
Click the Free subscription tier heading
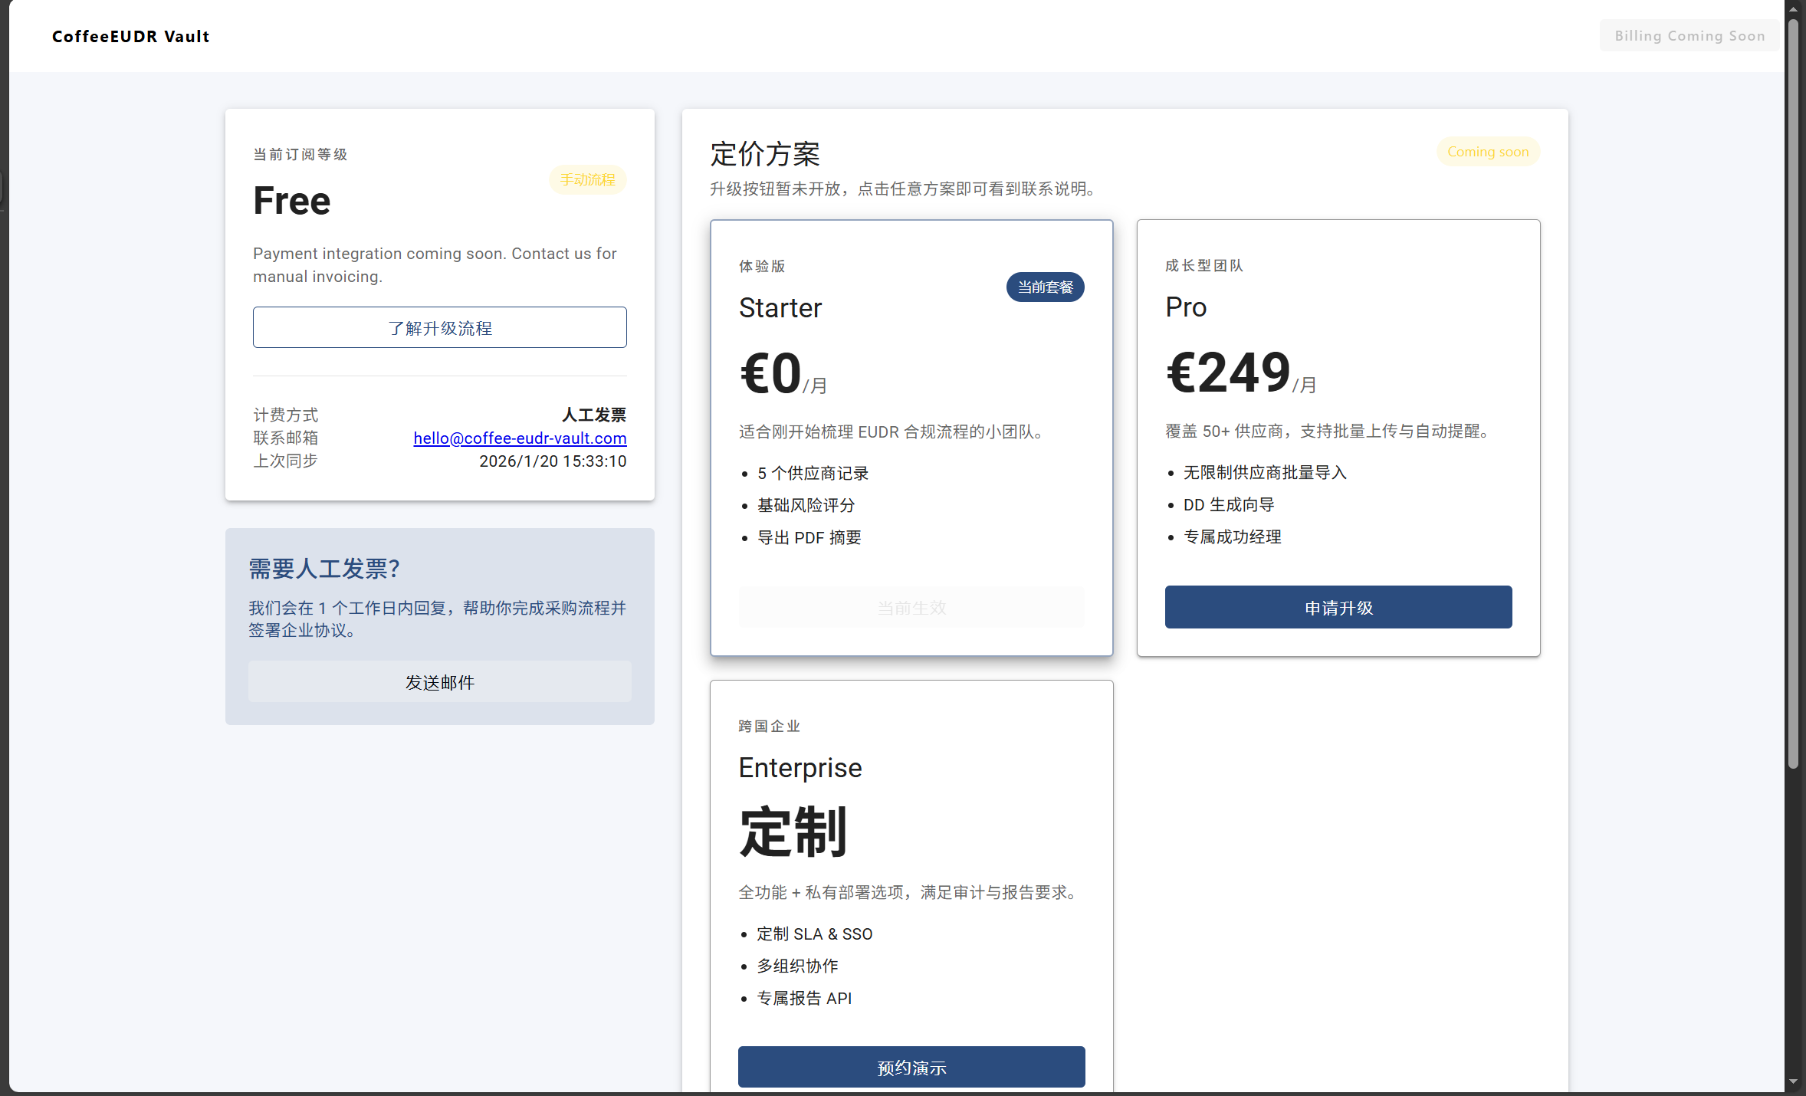[x=291, y=200]
